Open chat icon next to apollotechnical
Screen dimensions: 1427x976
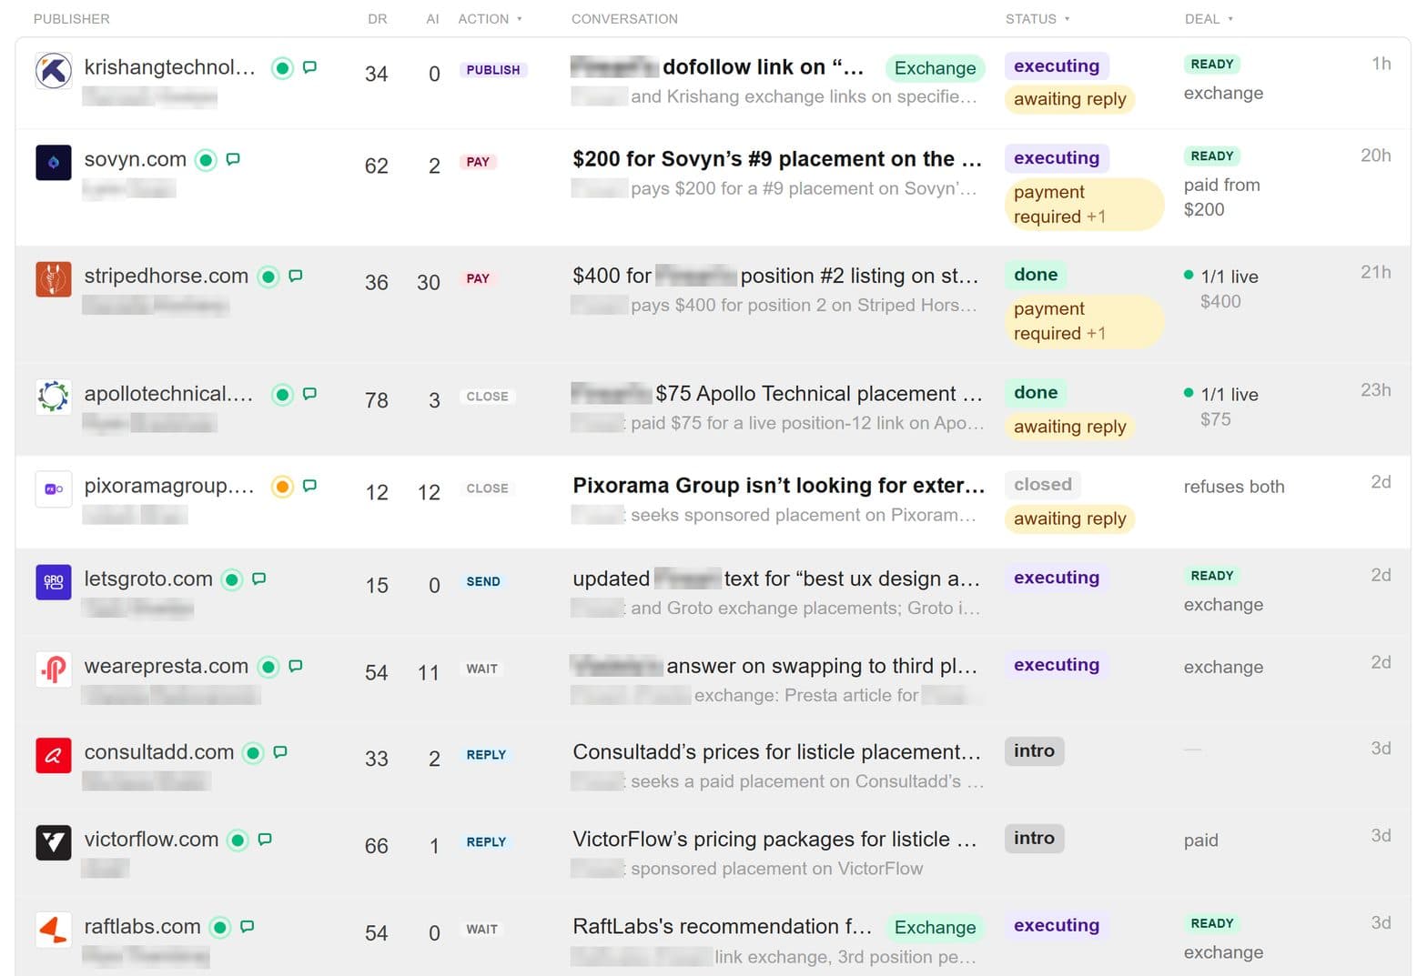[x=309, y=394]
